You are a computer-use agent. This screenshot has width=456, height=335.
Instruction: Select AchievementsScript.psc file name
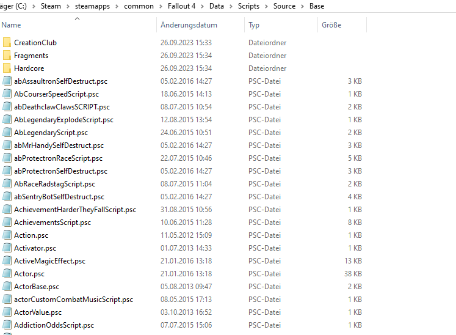click(x=52, y=223)
